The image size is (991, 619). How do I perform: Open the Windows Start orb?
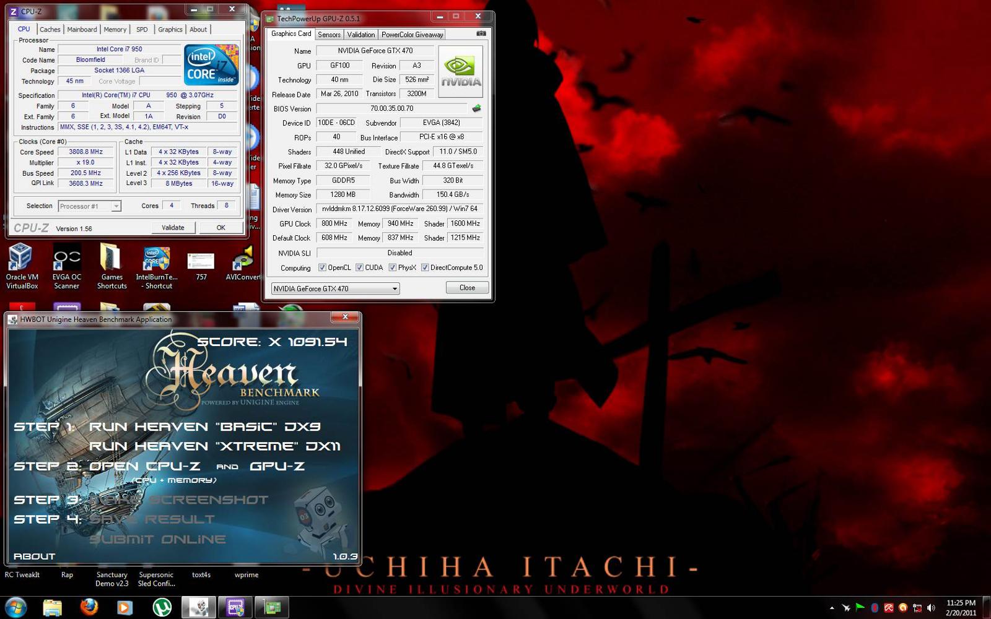click(x=16, y=607)
